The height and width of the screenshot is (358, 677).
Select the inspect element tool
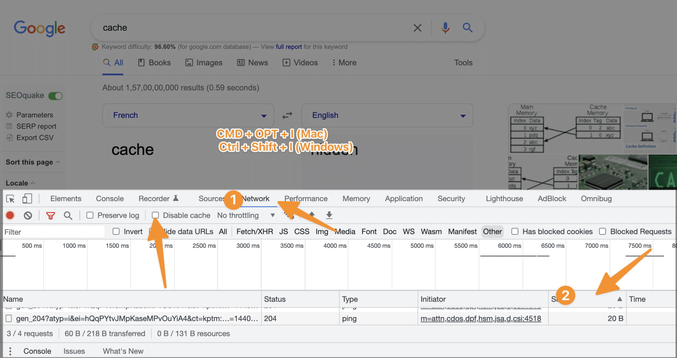pyautogui.click(x=10, y=198)
